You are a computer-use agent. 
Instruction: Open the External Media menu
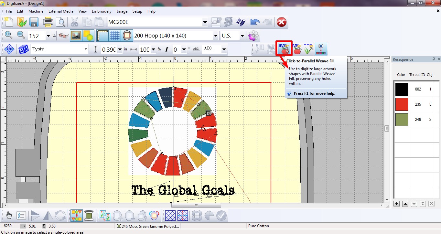tap(61, 11)
